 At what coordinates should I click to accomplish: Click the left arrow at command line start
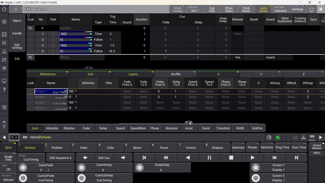[x=4, y=137]
